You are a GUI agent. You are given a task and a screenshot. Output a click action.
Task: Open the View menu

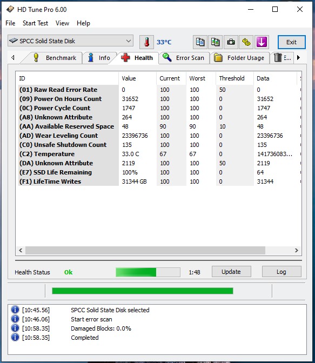coord(62,23)
